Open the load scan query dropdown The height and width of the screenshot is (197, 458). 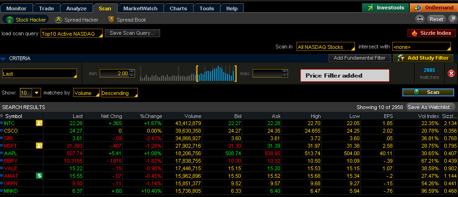72,33
